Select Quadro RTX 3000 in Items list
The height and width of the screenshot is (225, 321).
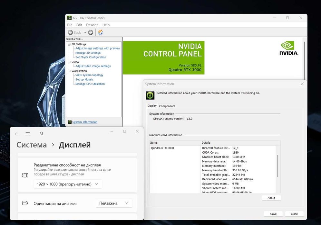point(162,148)
